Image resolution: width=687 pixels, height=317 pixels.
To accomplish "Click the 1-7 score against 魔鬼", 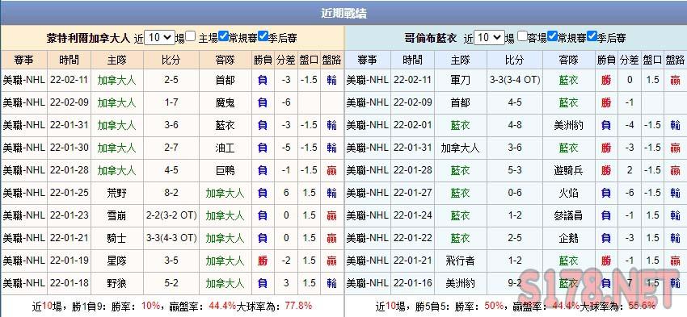I will point(171,102).
